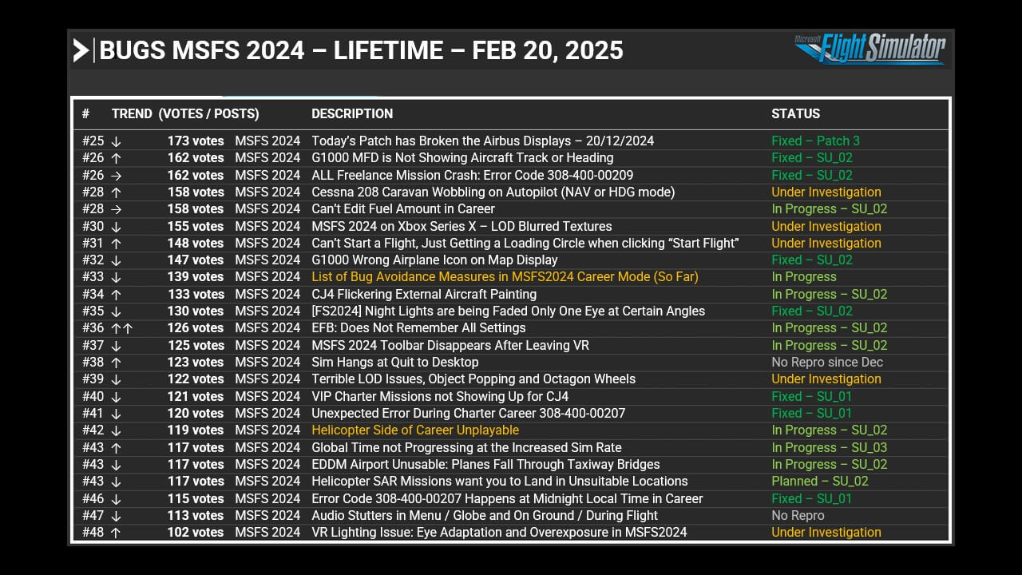The height and width of the screenshot is (575, 1022).
Task: Click "G1000 MFD is Not Showing Aircraft Track" description
Action: click(x=462, y=158)
